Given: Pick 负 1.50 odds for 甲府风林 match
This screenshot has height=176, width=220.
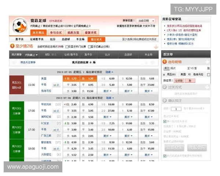Looking at the screenshot, I should tap(88, 117).
